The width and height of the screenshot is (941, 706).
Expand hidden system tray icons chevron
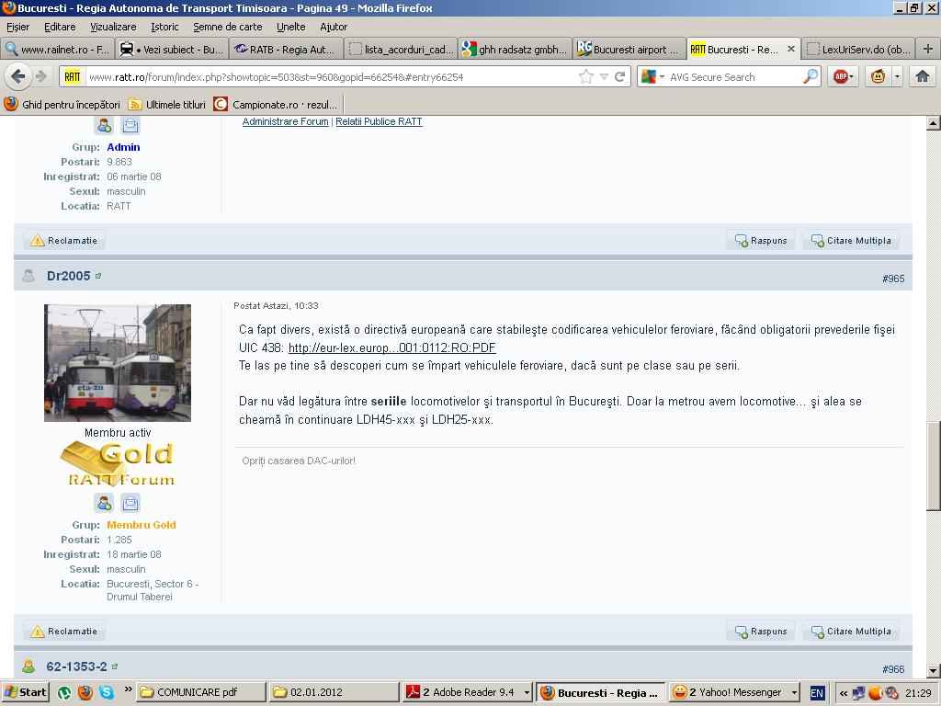[844, 693]
